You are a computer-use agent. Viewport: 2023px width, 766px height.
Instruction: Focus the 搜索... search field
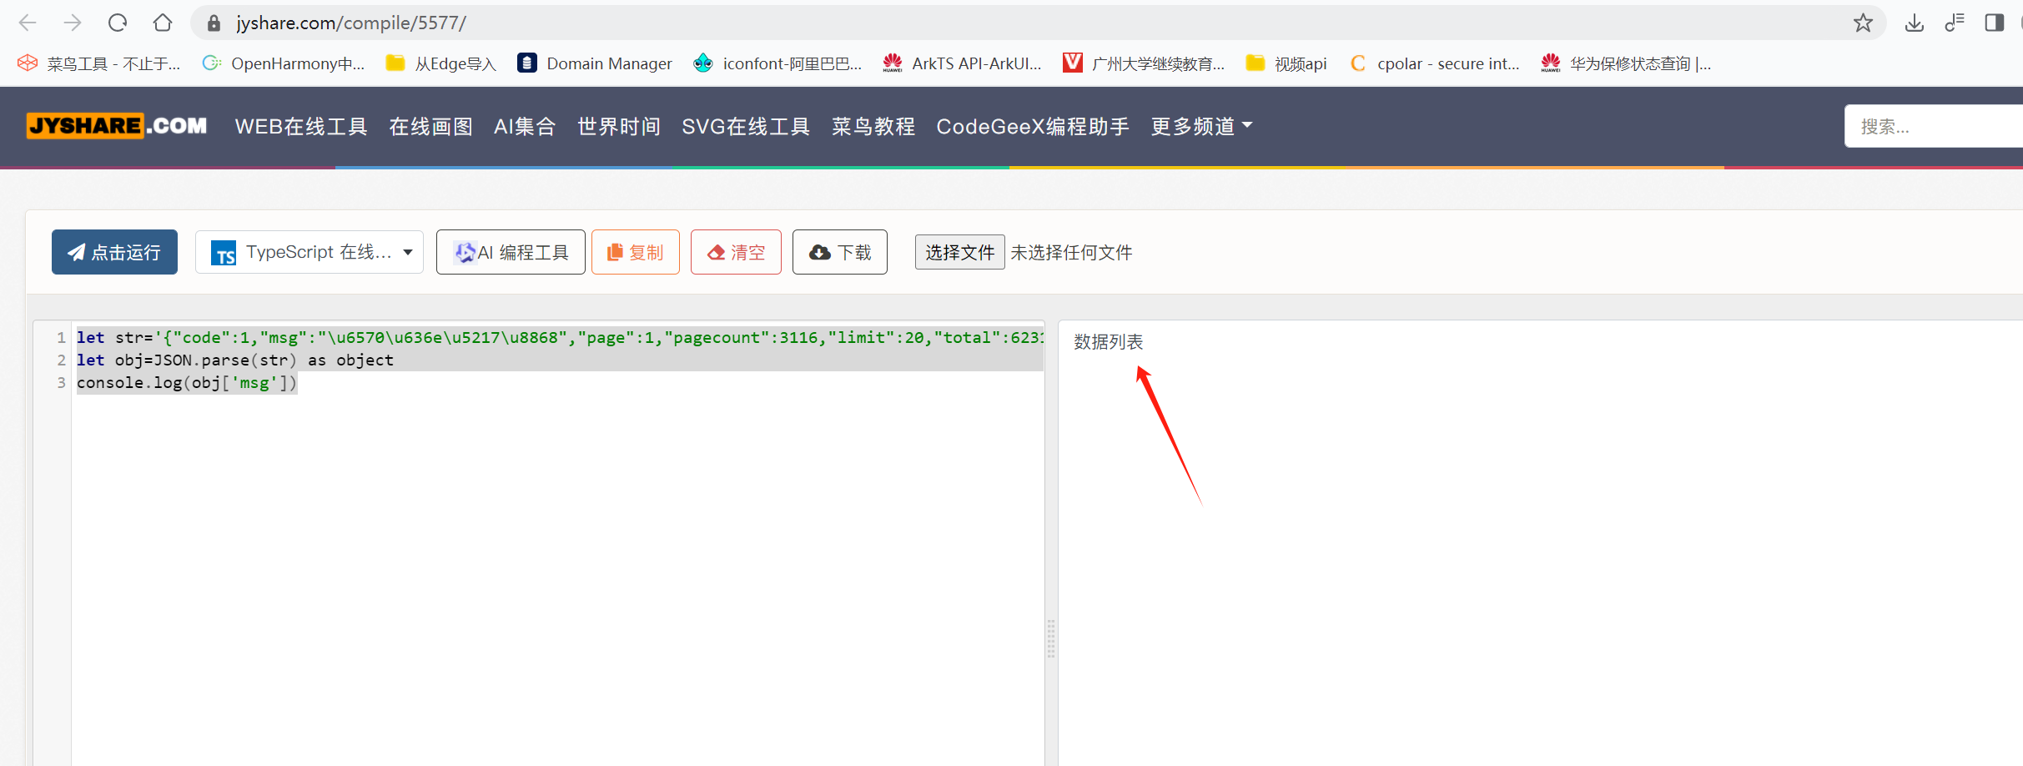(1934, 126)
